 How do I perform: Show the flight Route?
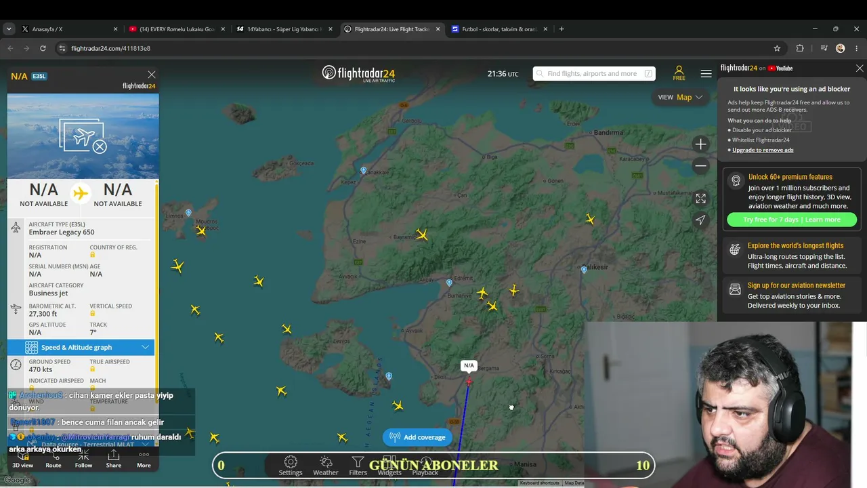[54, 460]
